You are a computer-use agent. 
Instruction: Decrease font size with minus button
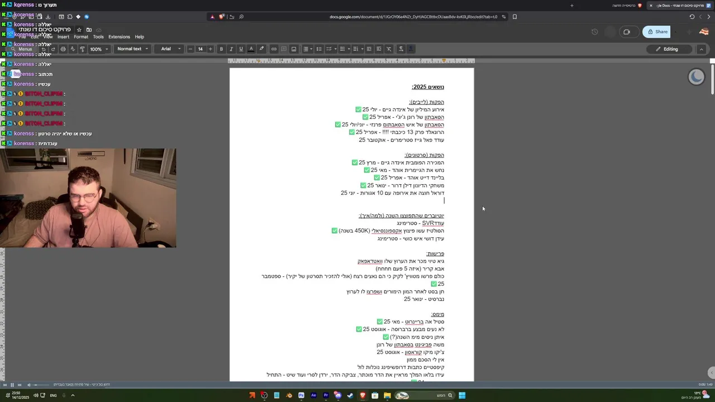pyautogui.click(x=190, y=49)
